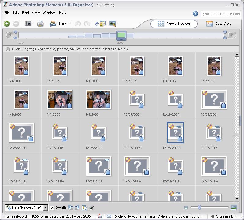Click the Print icon in toolbar
The image size is (244, 220).
point(40,24)
